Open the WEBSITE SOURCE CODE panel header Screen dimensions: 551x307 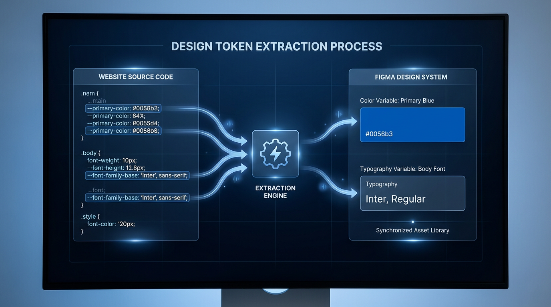coord(136,77)
